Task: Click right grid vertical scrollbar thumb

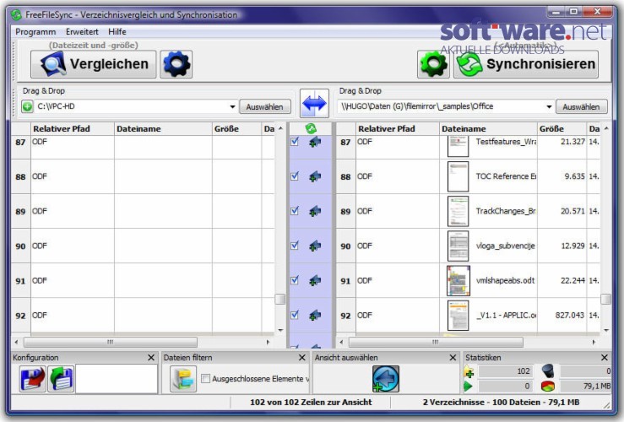Action: [x=605, y=299]
